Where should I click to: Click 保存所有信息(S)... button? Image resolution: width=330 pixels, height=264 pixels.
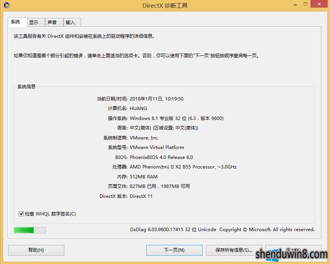click(x=234, y=250)
